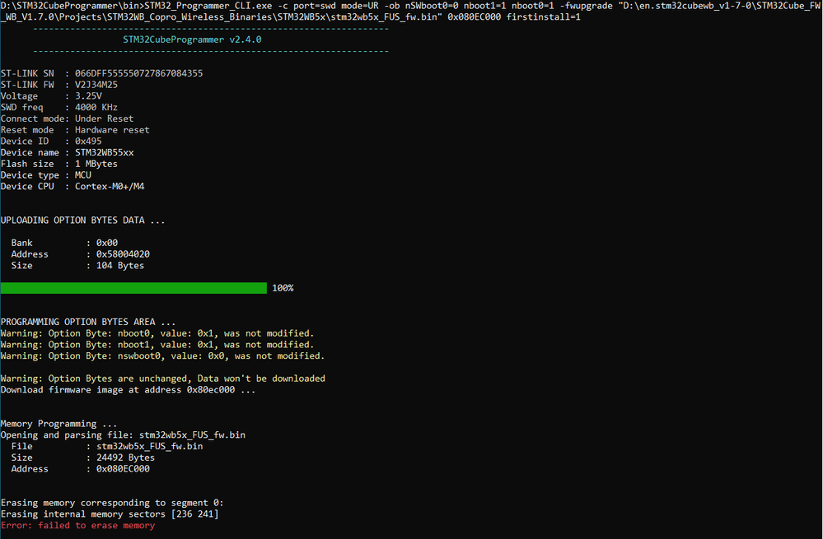Click the PROGRAMMING OPTION BYTES AREA line
This screenshot has width=823, height=539.
pos(88,322)
